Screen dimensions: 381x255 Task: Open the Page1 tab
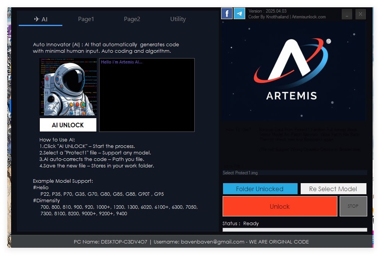tap(86, 19)
